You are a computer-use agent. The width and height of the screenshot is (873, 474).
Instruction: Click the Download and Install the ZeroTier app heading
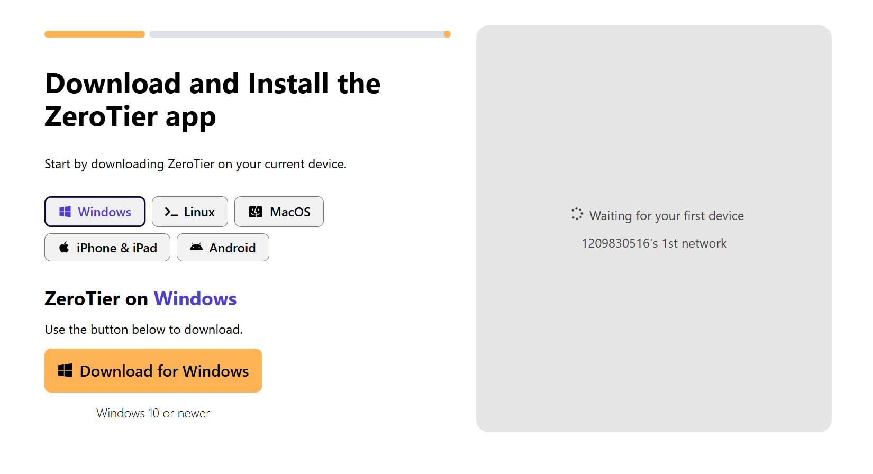pos(213,100)
